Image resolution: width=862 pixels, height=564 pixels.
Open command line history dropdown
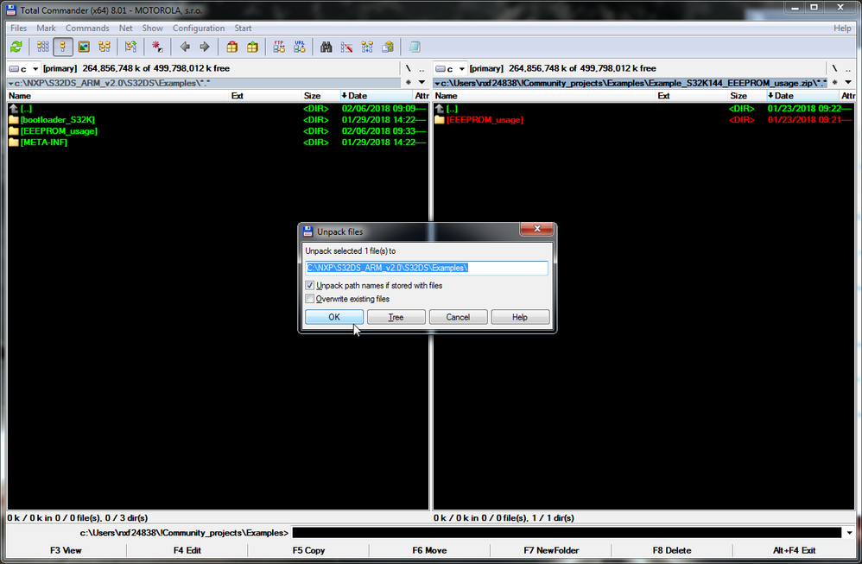[x=849, y=533]
